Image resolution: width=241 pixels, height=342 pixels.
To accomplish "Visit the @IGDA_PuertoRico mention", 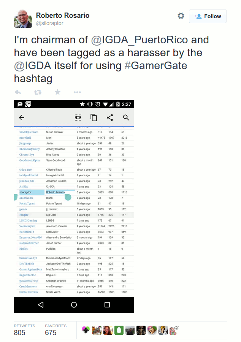I will [140, 40].
